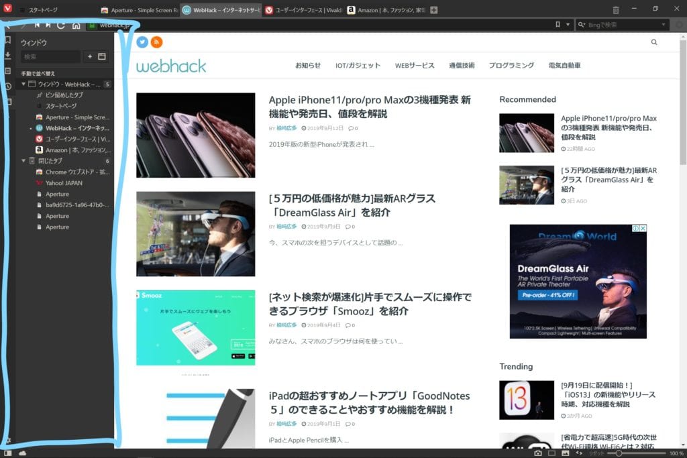The width and height of the screenshot is (687, 458).
Task: Open the お知らせ menu item
Action: [307, 65]
